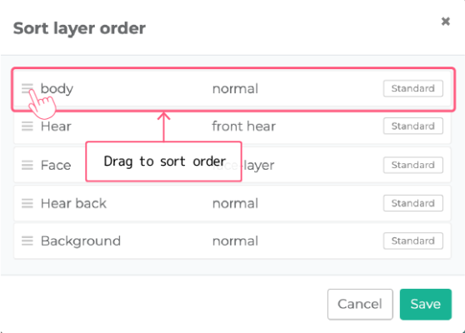The height and width of the screenshot is (333, 465).
Task: Click the drag handle for Face layer
Action: point(27,165)
